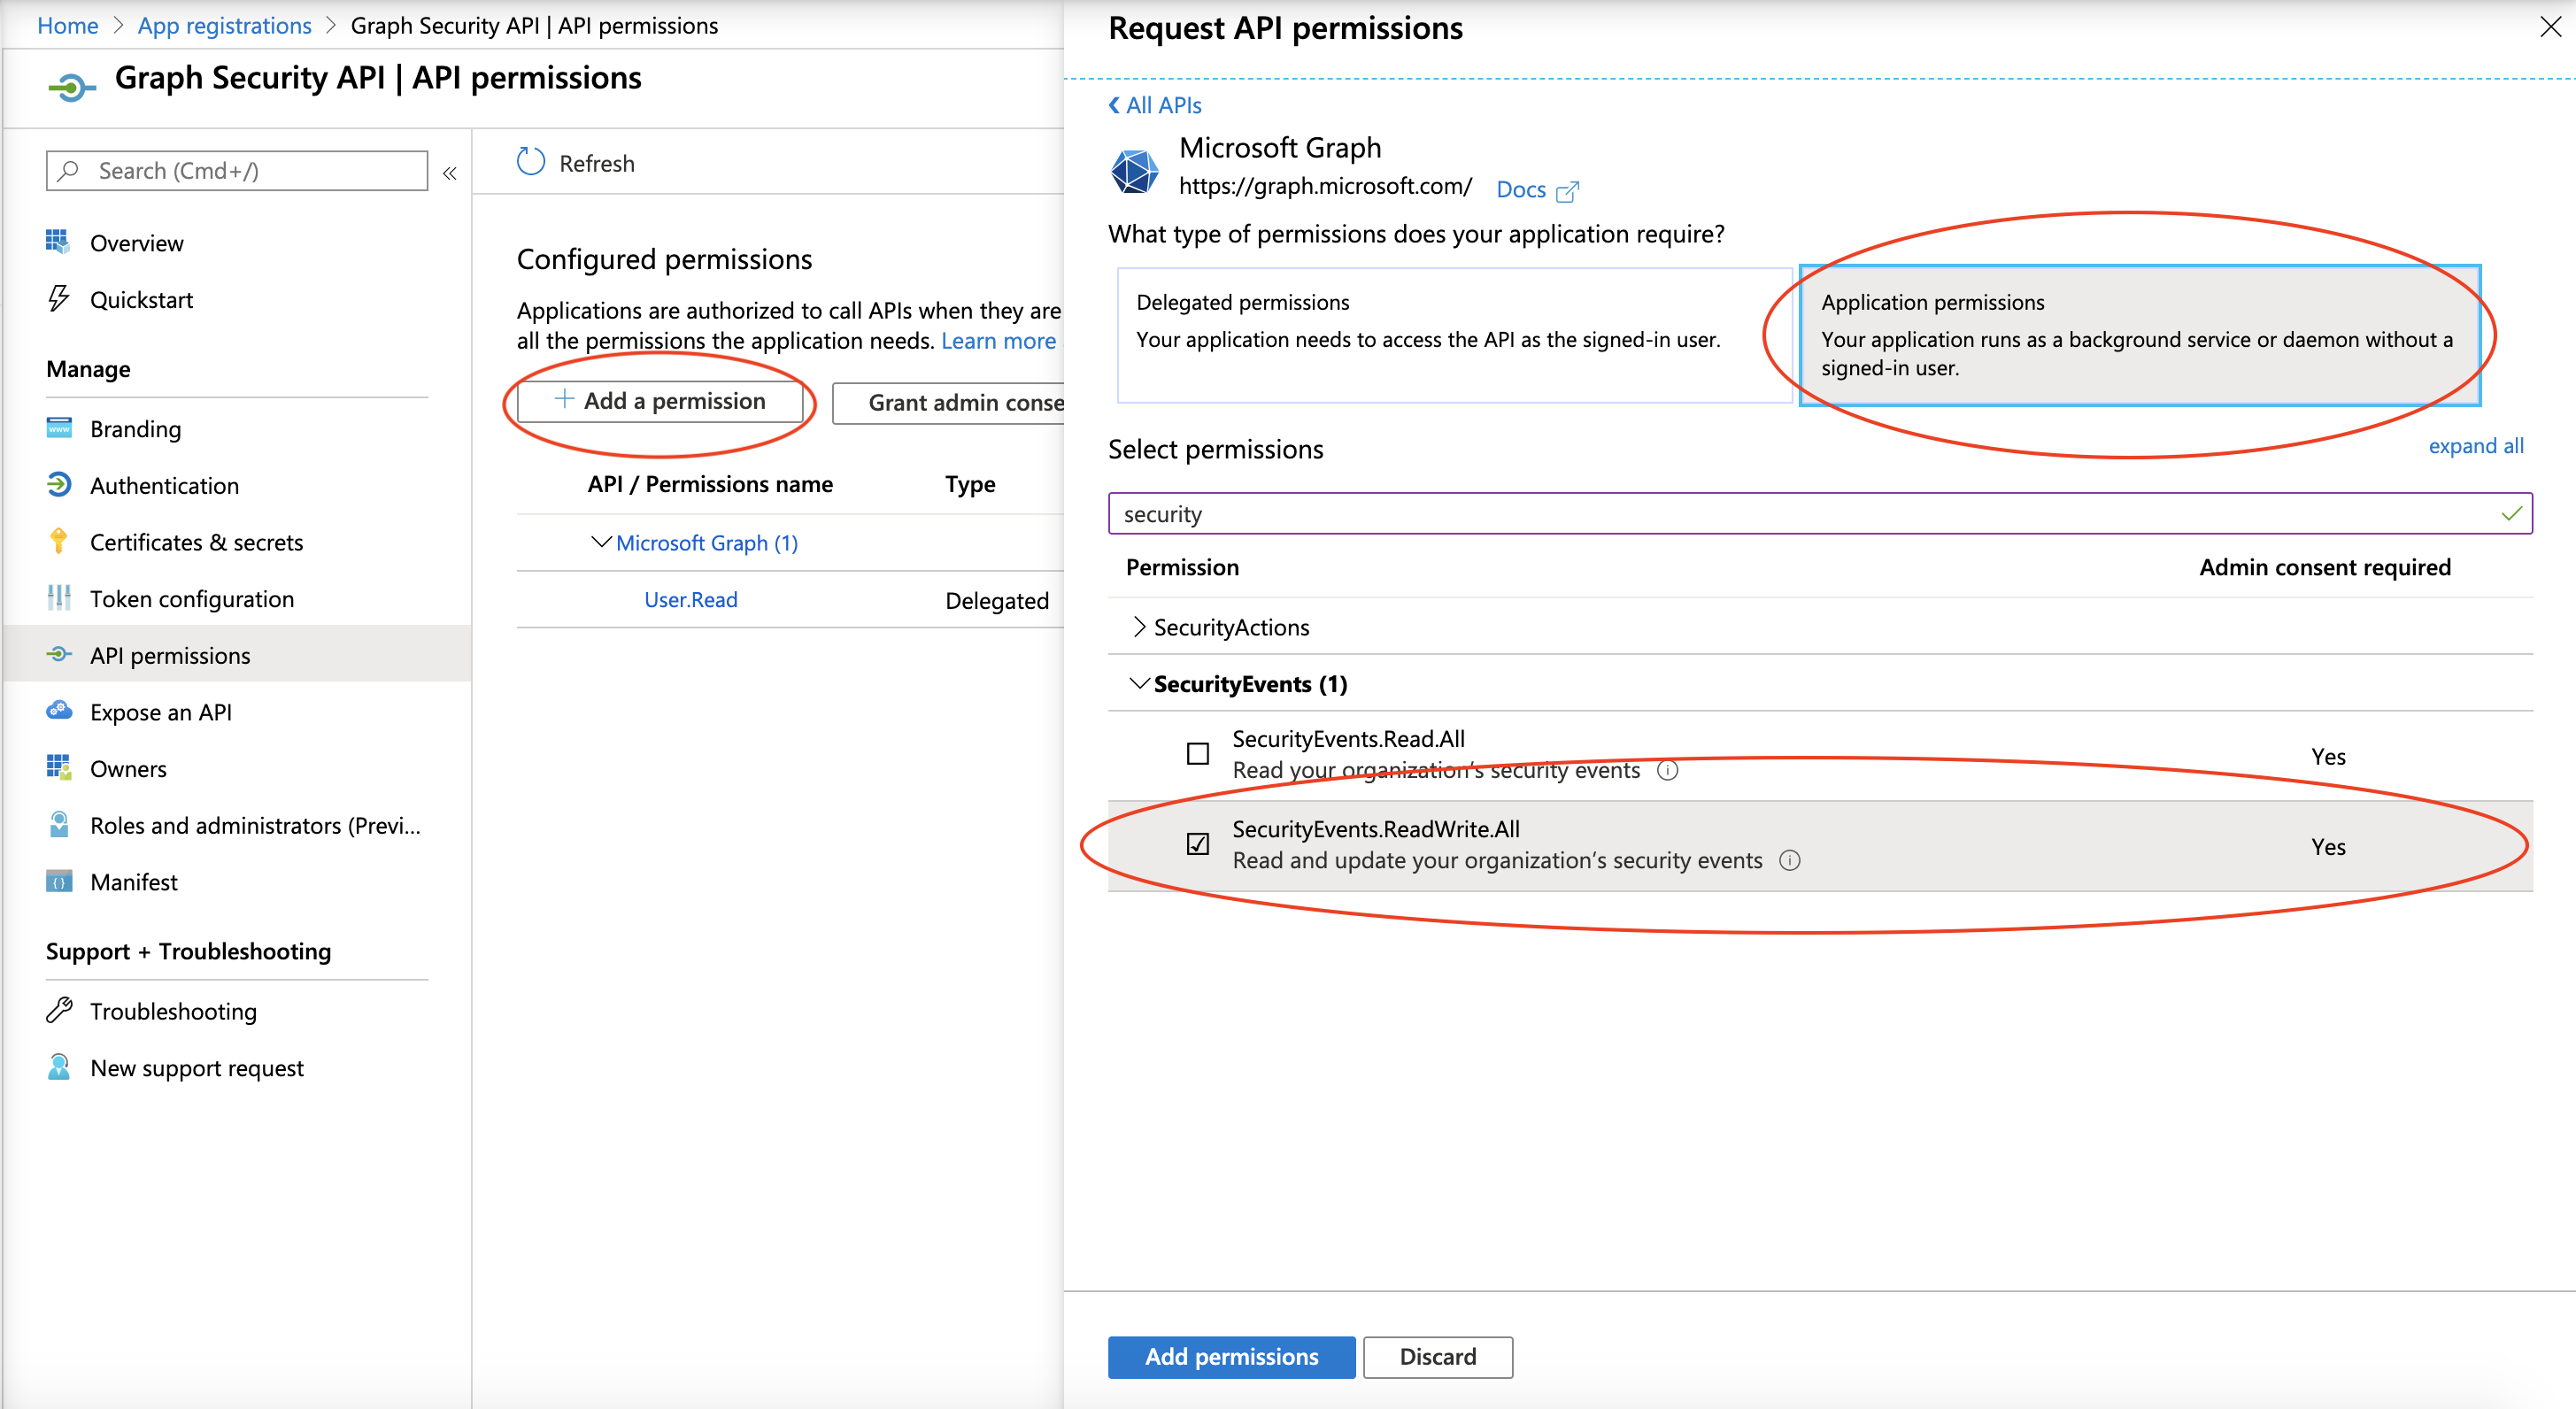Click the permissions search field containing security

coord(1820,513)
